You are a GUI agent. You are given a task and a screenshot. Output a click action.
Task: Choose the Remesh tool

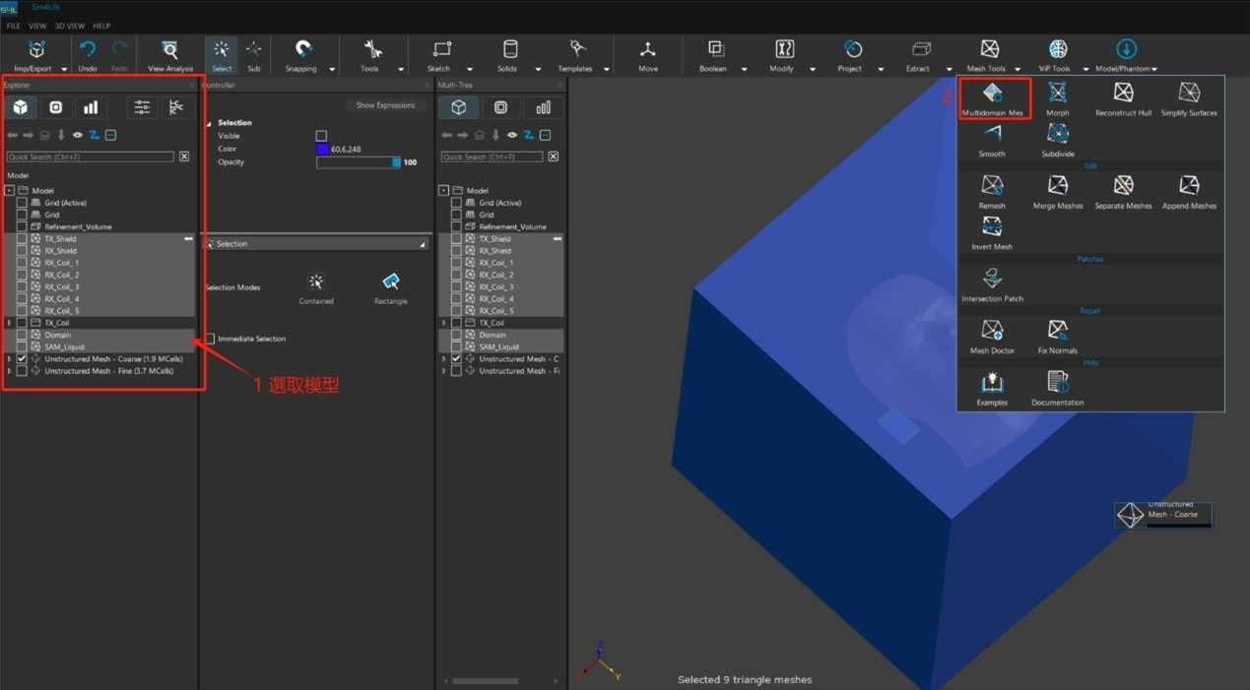[x=992, y=187]
